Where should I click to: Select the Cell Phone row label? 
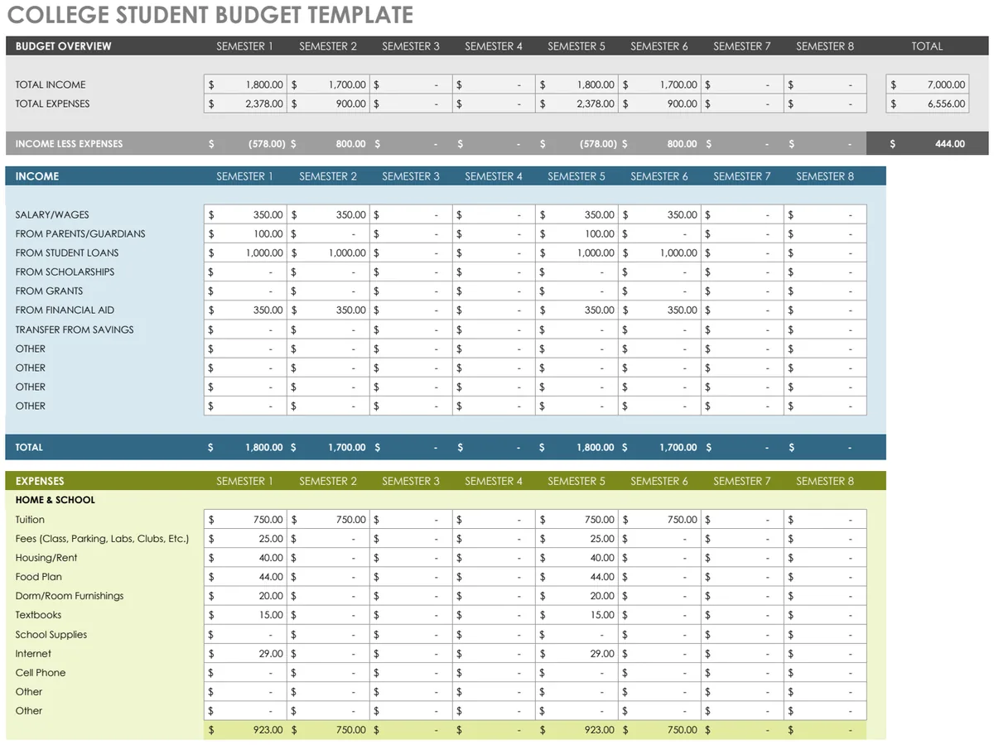pyautogui.click(x=41, y=673)
